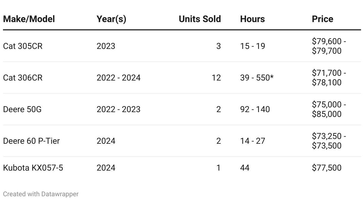364x201 pixels.
Task: Click the 2022 - 2024 year range cell
Action: click(x=118, y=78)
